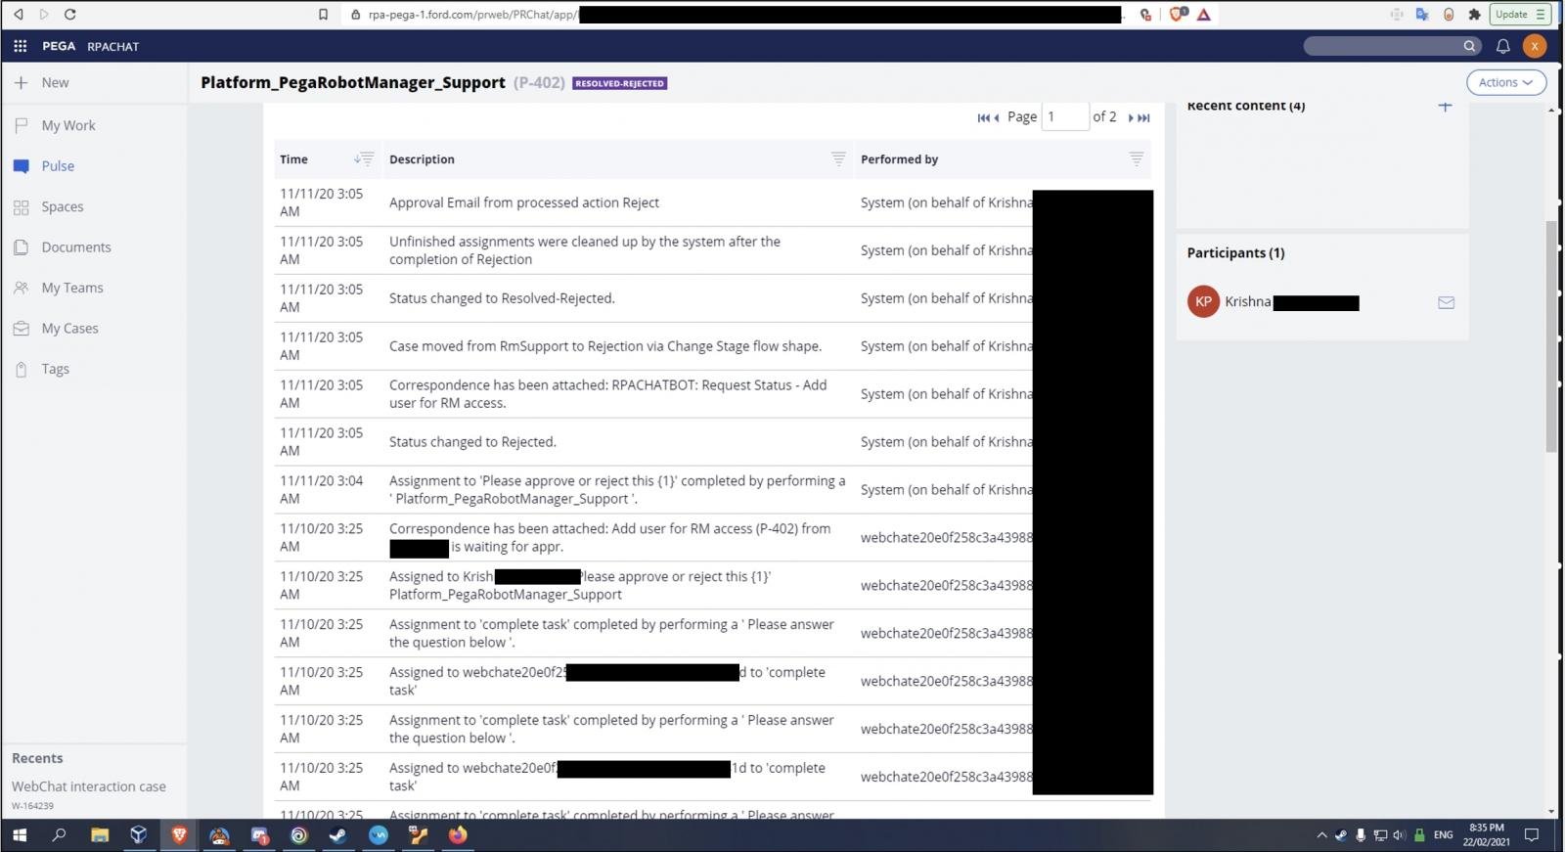Select the 'Status changed to Rejected.' row
Screen dimensions: 1565x852
click(713, 442)
